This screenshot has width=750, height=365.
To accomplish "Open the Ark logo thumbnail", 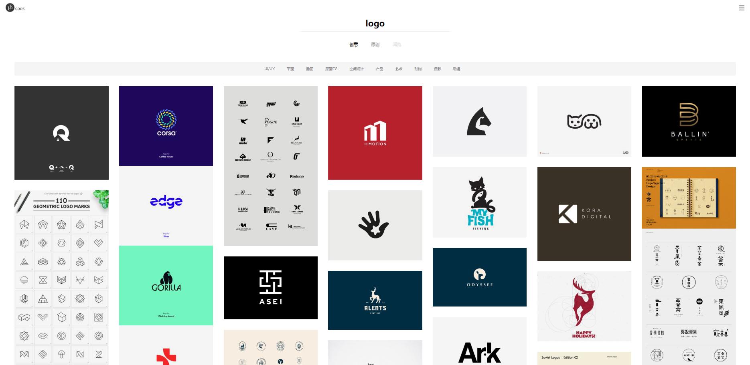I will click(480, 341).
